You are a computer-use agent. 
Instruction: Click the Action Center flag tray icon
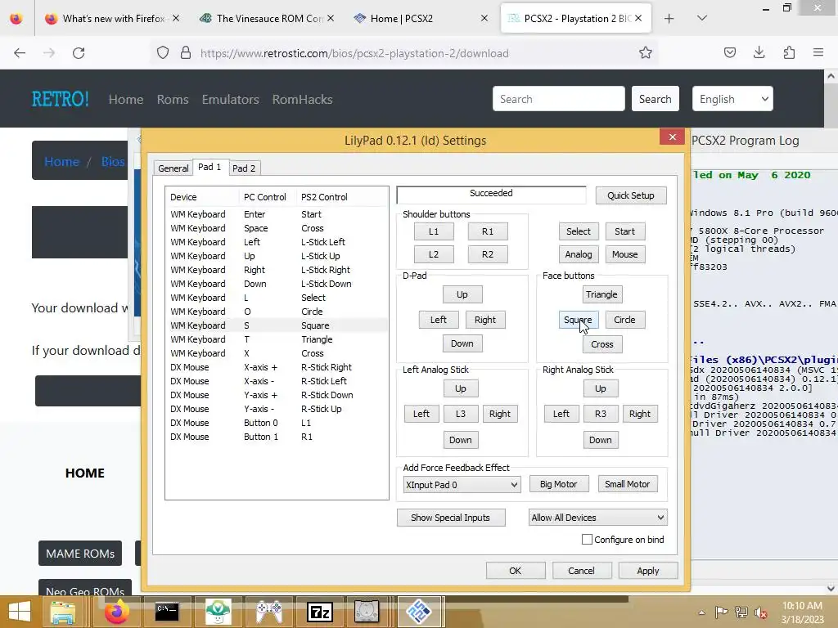tap(722, 612)
